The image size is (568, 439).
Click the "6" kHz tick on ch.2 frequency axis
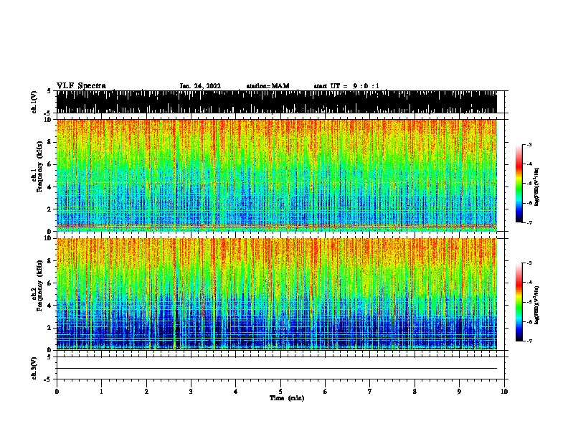pyautogui.click(x=49, y=283)
